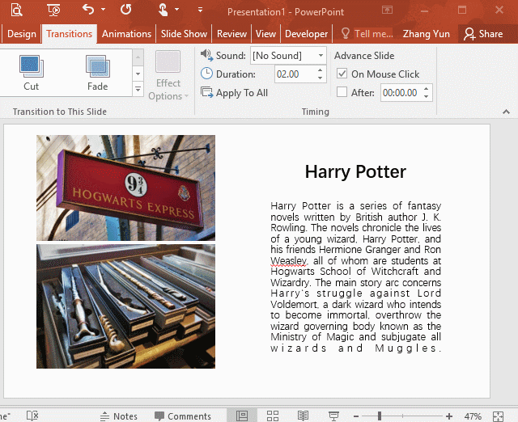Decrease Duration with down spinner arrow
The width and height of the screenshot is (518, 422).
pos(321,78)
